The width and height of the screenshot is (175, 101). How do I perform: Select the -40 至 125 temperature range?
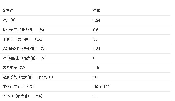point(101,87)
